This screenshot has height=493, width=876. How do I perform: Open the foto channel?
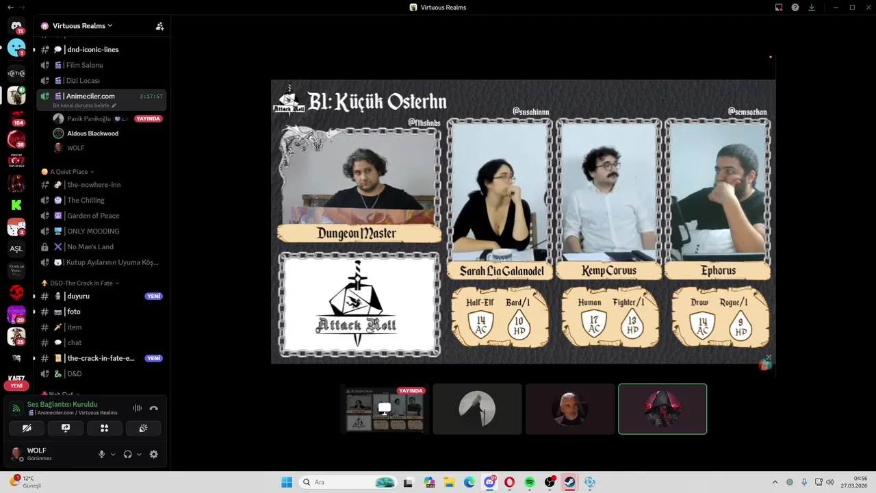(101, 312)
